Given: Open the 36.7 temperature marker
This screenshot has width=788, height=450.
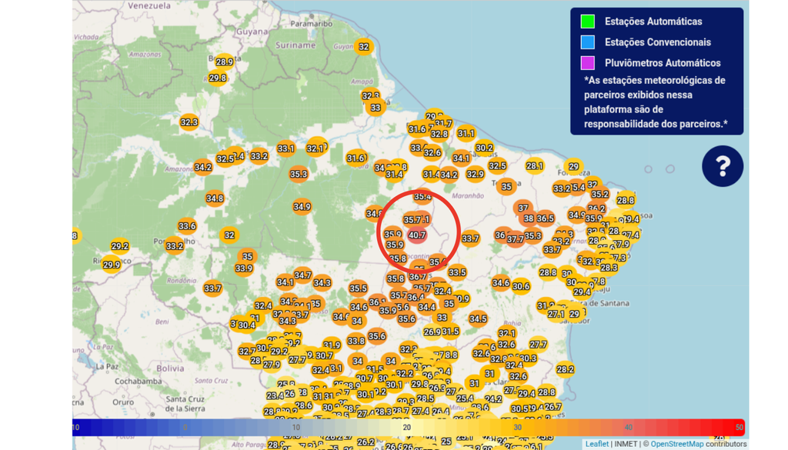Looking at the screenshot, I should pyautogui.click(x=418, y=277).
